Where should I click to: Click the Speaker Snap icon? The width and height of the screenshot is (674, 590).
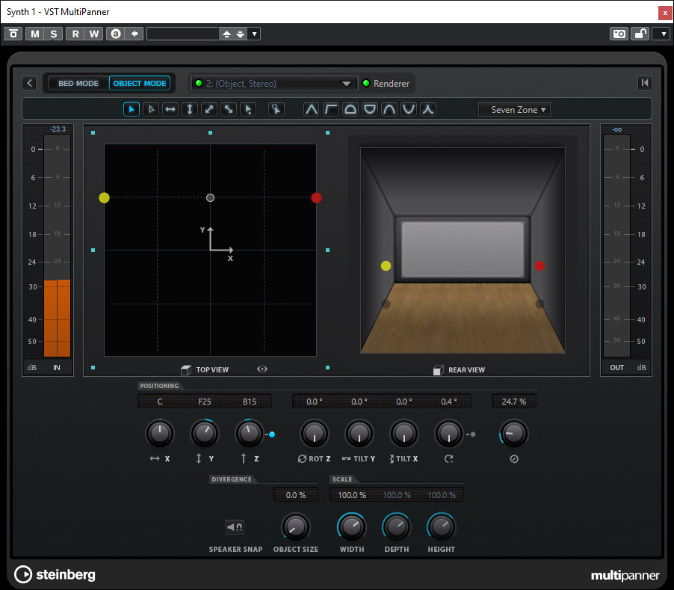click(x=235, y=528)
